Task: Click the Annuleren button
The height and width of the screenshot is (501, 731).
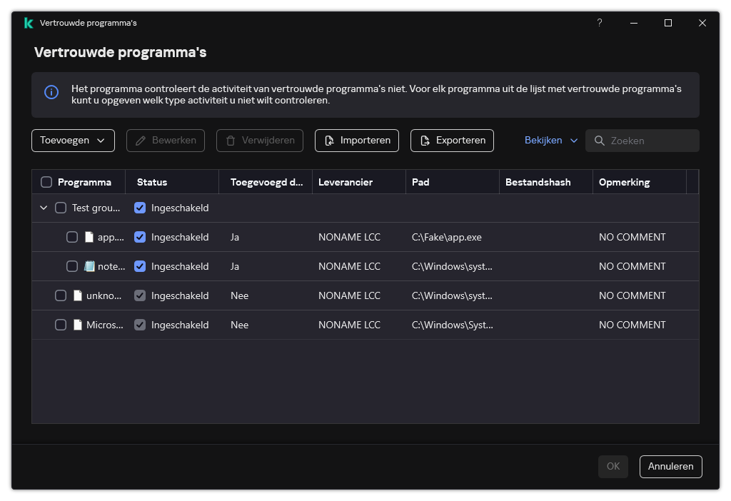Action: (x=670, y=466)
